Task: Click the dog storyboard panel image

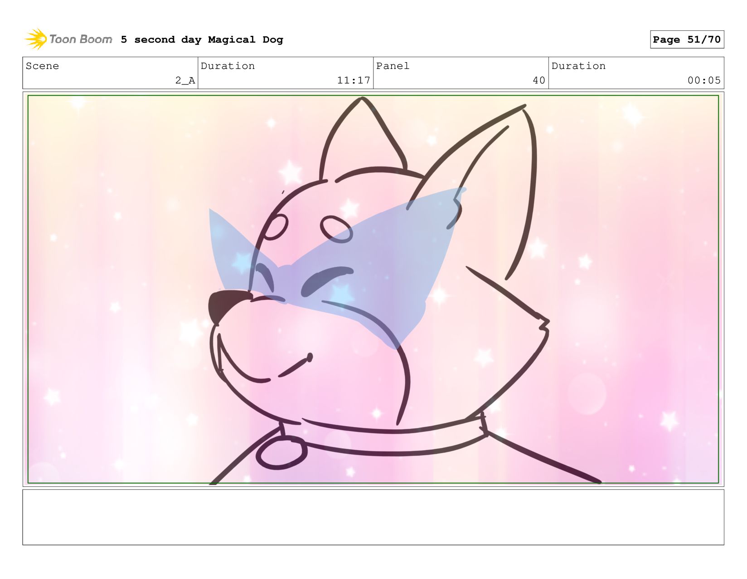Action: tap(373, 289)
